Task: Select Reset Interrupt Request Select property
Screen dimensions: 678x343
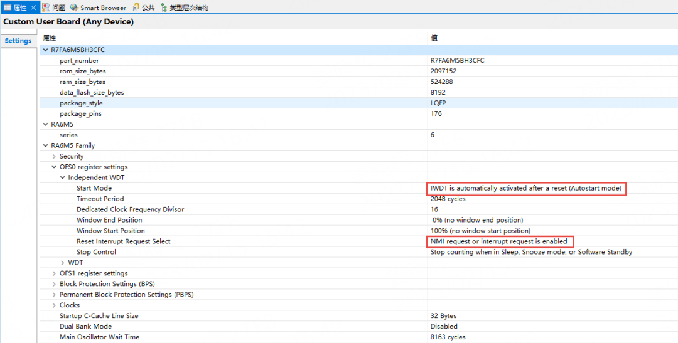Action: click(123, 241)
